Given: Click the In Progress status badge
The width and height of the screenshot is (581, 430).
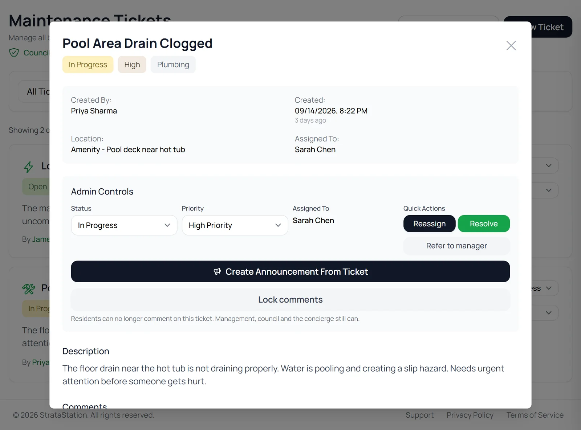Looking at the screenshot, I should [88, 65].
